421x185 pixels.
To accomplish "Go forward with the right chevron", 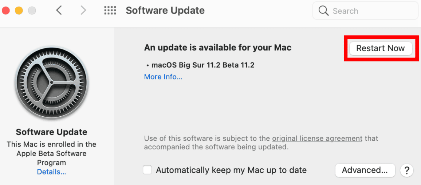I will [83, 11].
